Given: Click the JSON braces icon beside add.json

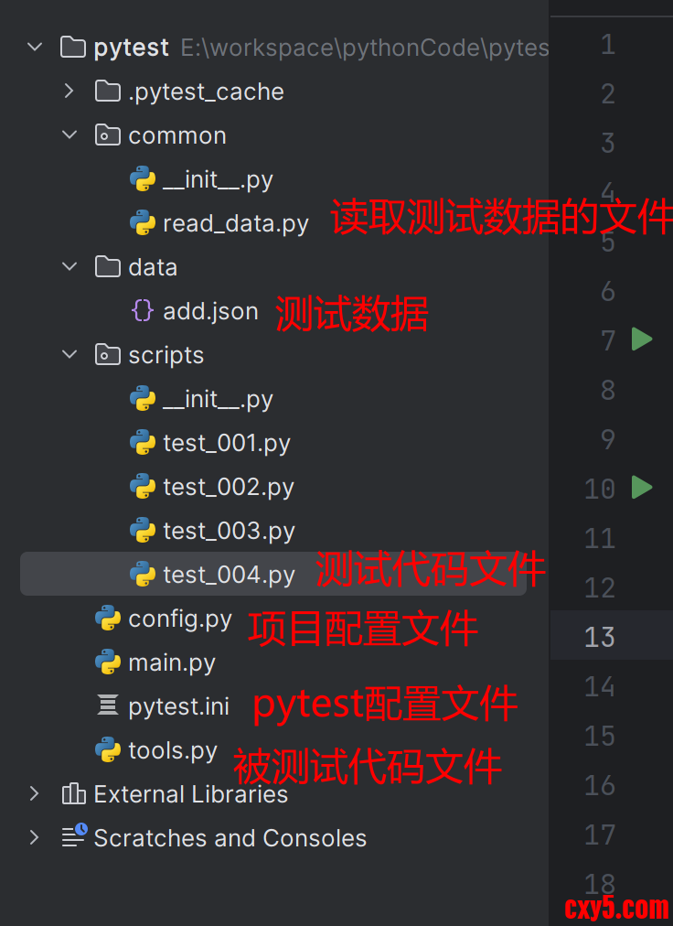Looking at the screenshot, I should coord(143,310).
